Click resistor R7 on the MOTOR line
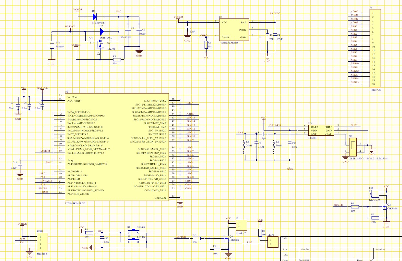This screenshot has width=402, height=261. [x=196, y=238]
